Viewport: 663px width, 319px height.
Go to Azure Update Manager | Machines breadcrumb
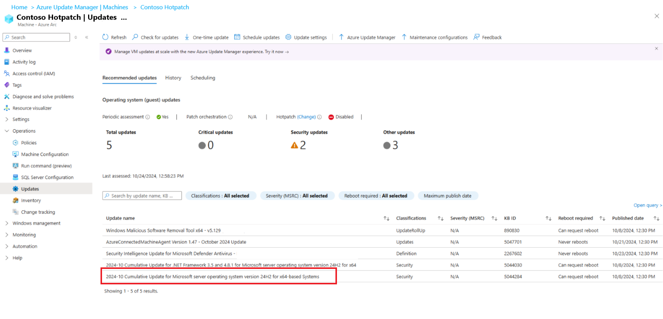point(82,7)
